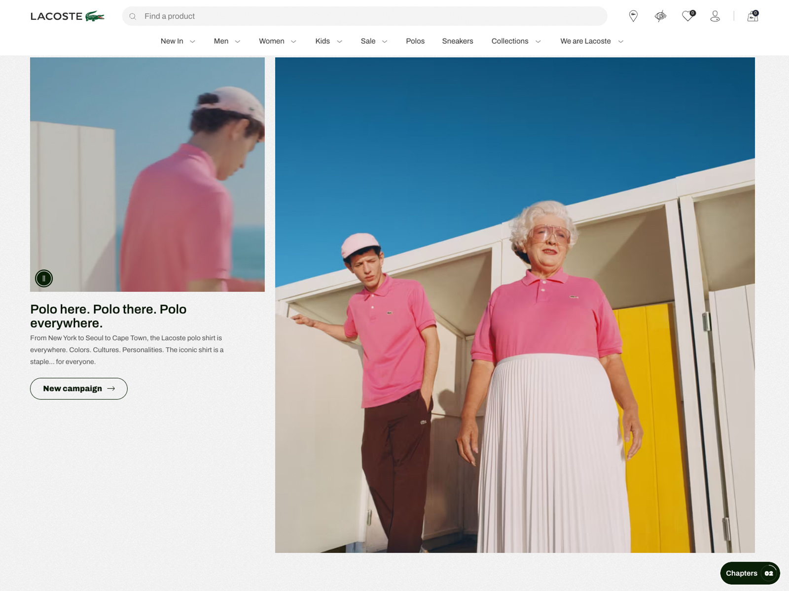This screenshot has height=591, width=789.
Task: Go to the Polos page
Action: coord(415,41)
